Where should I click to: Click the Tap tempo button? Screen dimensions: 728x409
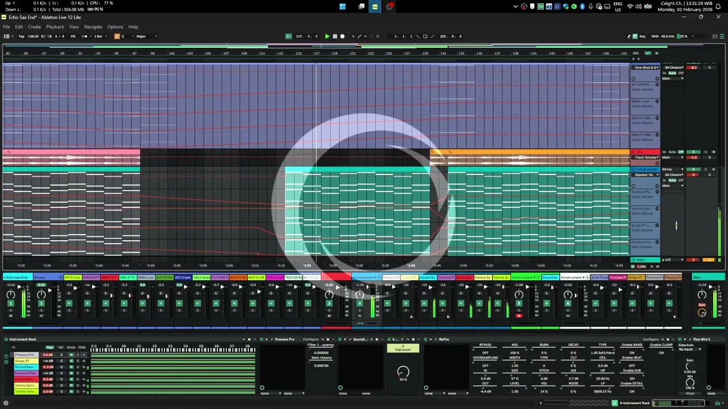point(21,36)
